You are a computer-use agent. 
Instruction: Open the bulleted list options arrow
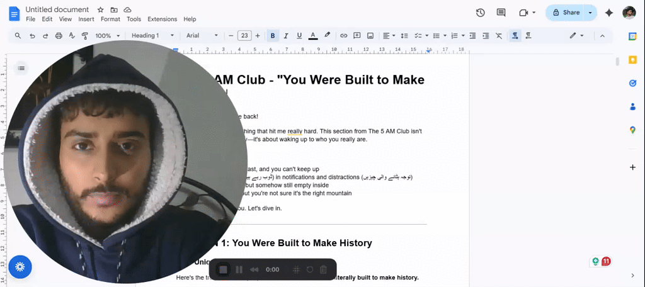pos(445,36)
